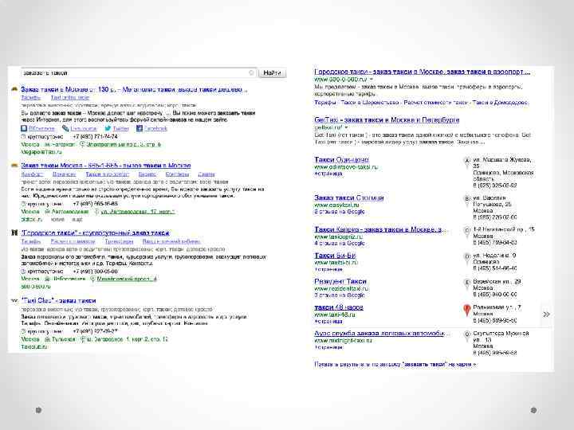574x430 pixels.
Task: Open the Резидент Такси local listing
Action: pyautogui.click(x=340, y=282)
